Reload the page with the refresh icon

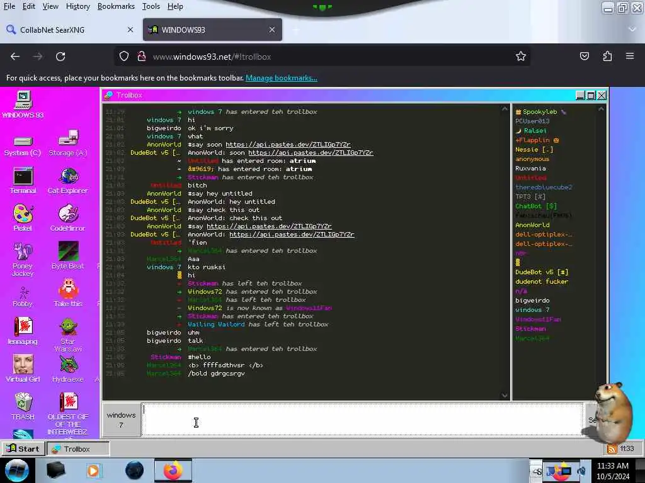point(60,56)
